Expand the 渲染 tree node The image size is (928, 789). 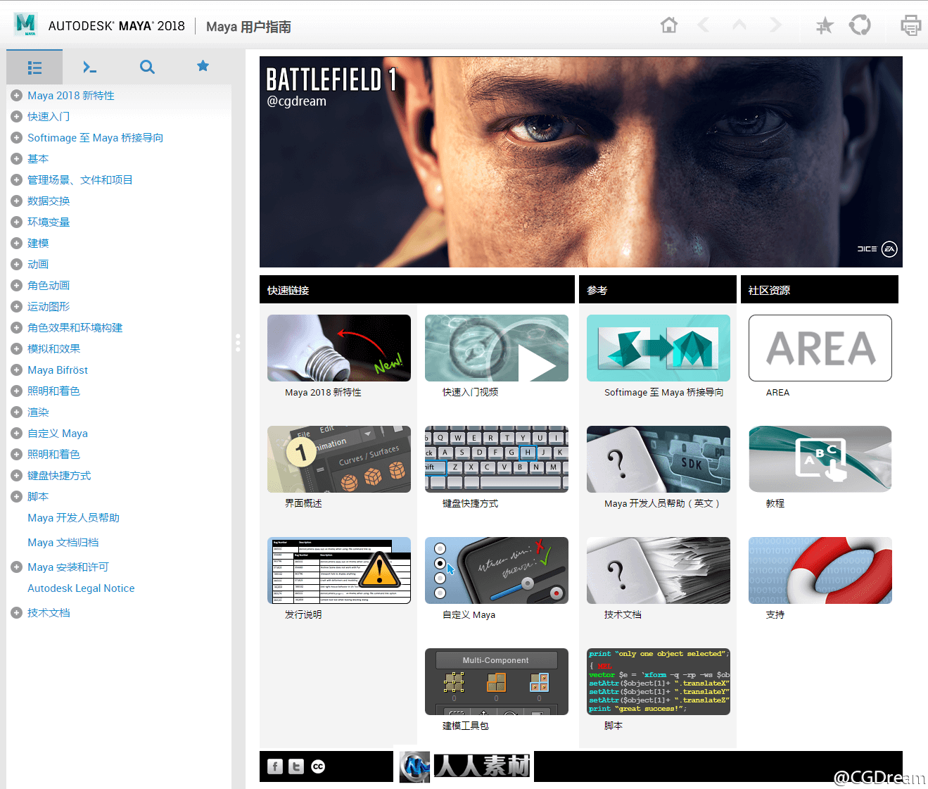coord(16,412)
